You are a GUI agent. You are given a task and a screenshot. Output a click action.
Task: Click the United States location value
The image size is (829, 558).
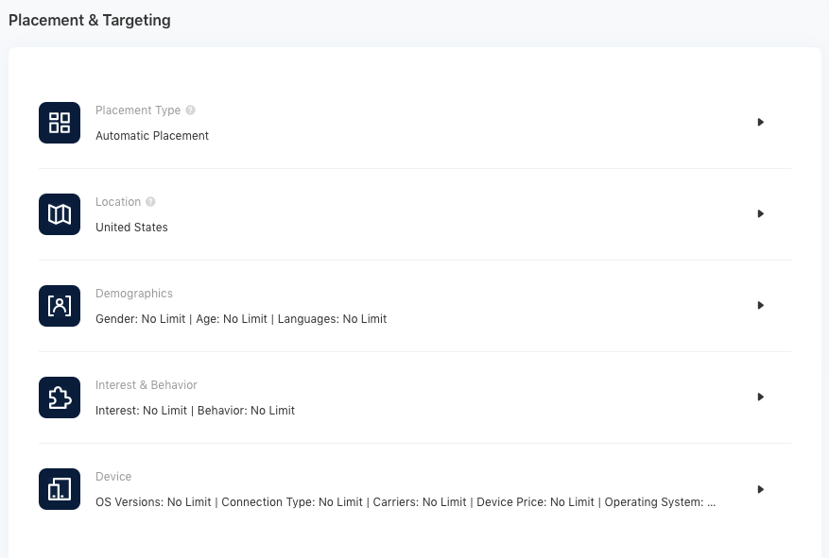131,228
